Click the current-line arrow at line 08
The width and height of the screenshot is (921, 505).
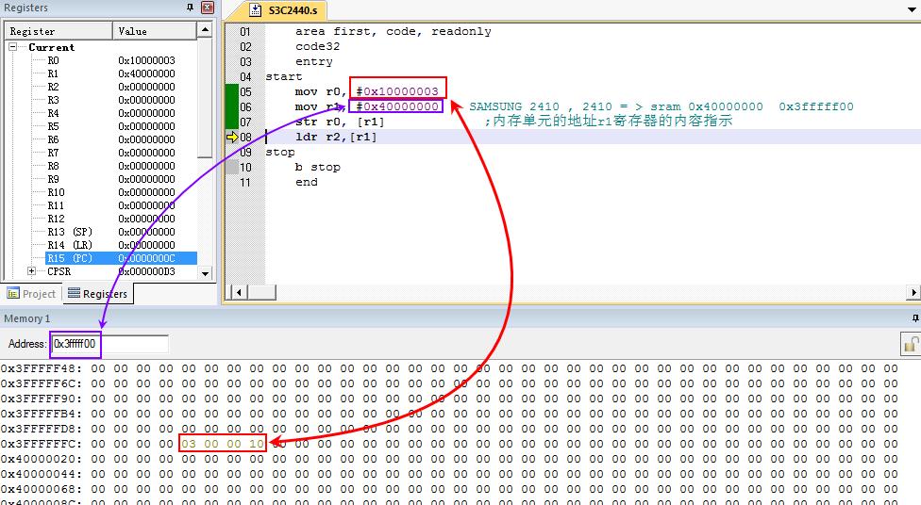click(x=232, y=138)
